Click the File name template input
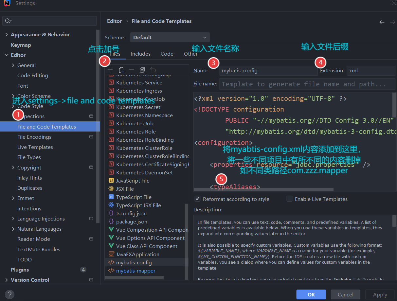Screen dimensions: 397x301 307,84
